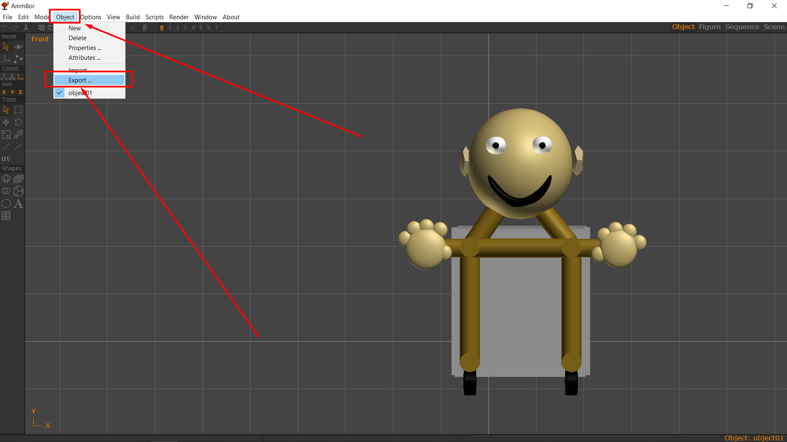Activate the Move tool
This screenshot has height=442, width=787.
(6, 122)
